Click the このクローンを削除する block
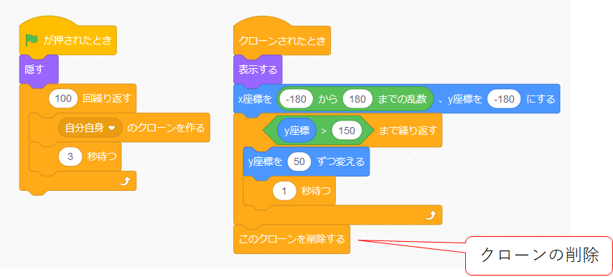Screen dimensions: 613x277 (291, 239)
